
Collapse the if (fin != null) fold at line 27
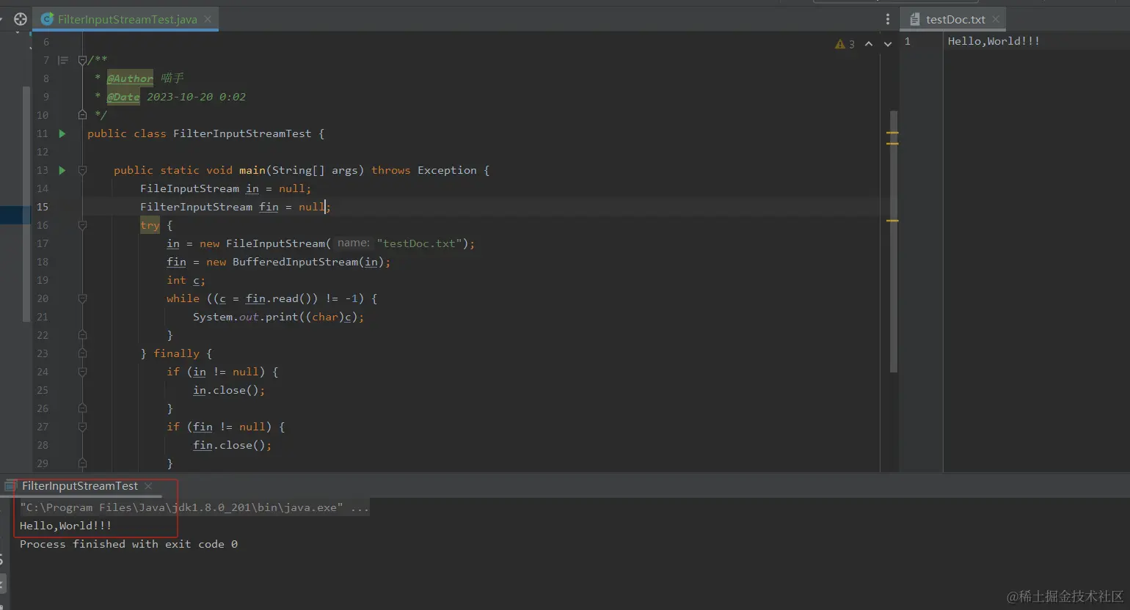pyautogui.click(x=82, y=427)
